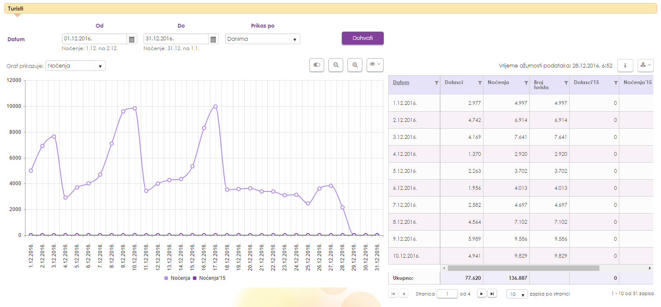Open the calendar picker for Do date
The height and width of the screenshot is (307, 661).
tap(213, 39)
